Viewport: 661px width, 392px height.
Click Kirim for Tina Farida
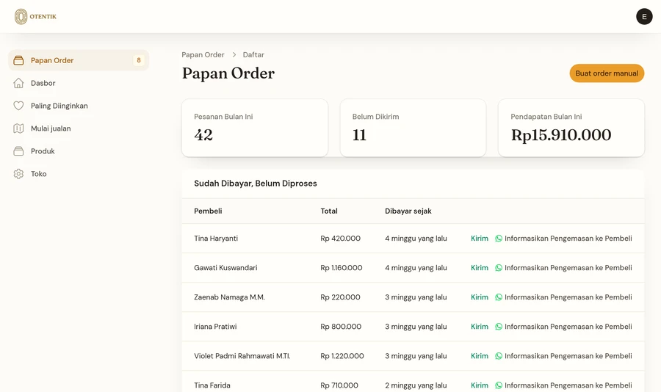click(480, 385)
